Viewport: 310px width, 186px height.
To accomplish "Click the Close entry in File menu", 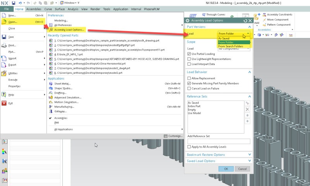I will pyautogui.click(x=12, y=28).
